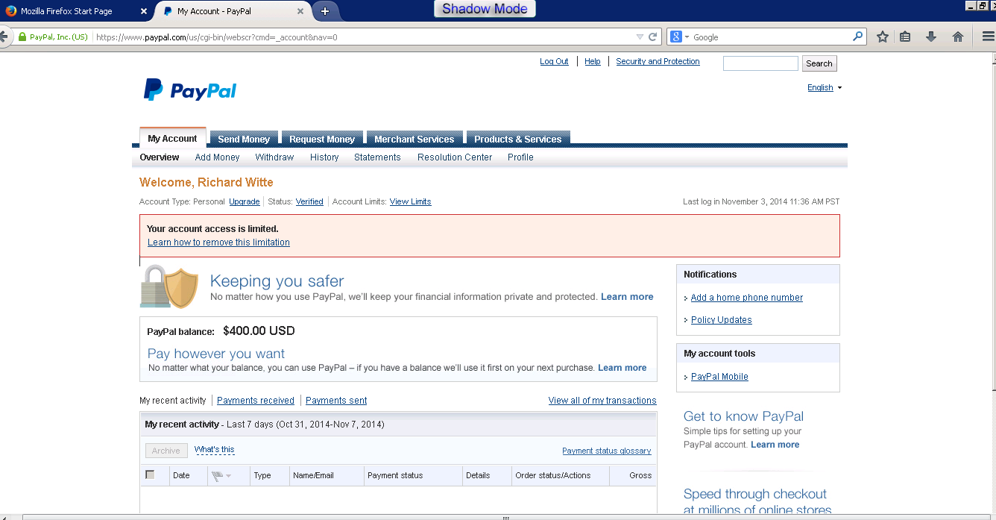Viewport: 996px width, 520px height.
Task: Click the PayPal logo
Action: pyautogui.click(x=190, y=90)
